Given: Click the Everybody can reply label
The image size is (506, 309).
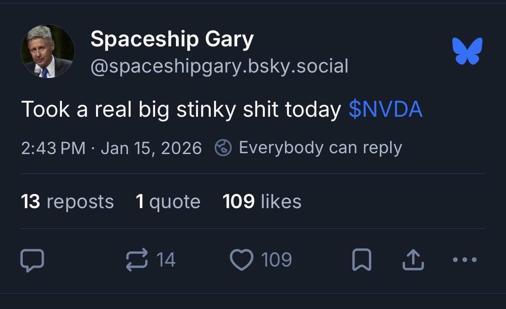Looking at the screenshot, I should tap(320, 148).
